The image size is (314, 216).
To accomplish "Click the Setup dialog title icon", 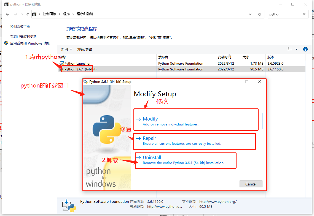I will [86, 81].
